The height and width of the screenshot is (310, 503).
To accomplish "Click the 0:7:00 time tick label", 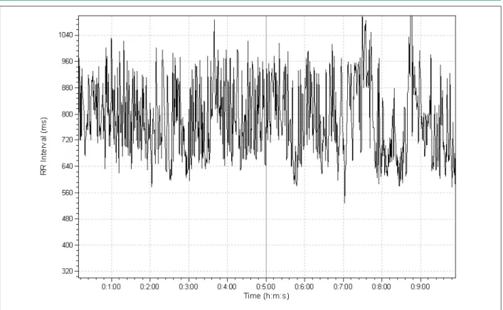I will (343, 287).
